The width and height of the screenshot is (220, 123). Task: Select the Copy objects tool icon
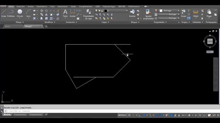42,14
